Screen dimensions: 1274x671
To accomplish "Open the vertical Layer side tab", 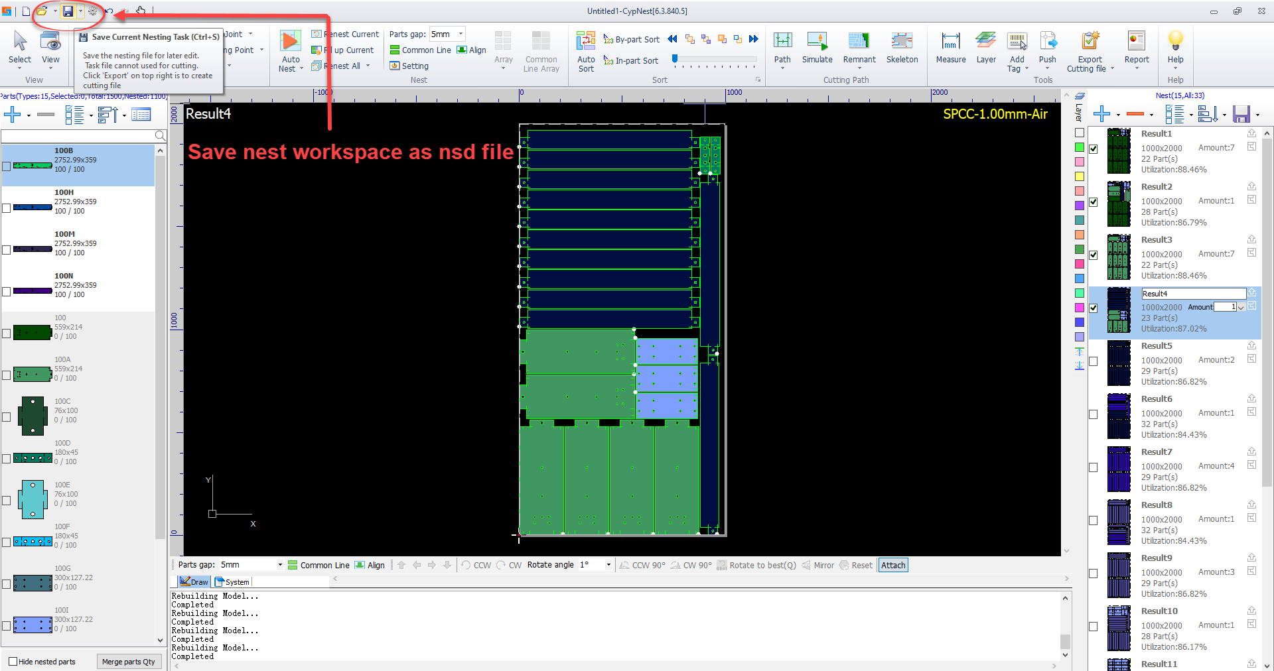I will [1079, 108].
